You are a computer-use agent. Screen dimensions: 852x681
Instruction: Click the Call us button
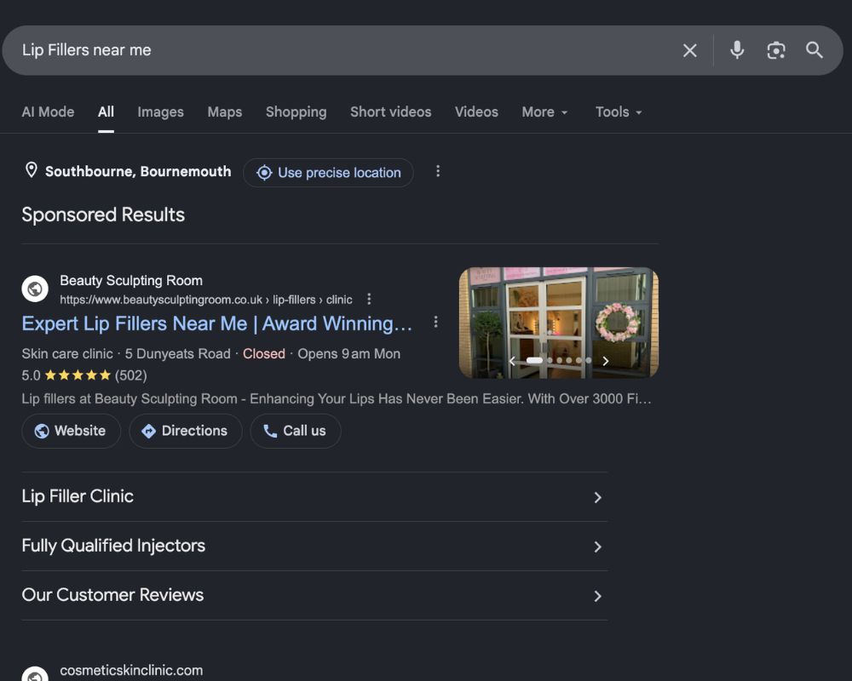(296, 431)
